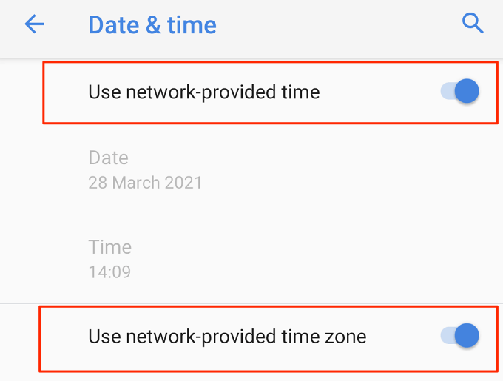Viewport: 503px width, 381px height.
Task: Tap the 'Use network-provided time' label
Action: pyautogui.click(x=203, y=92)
